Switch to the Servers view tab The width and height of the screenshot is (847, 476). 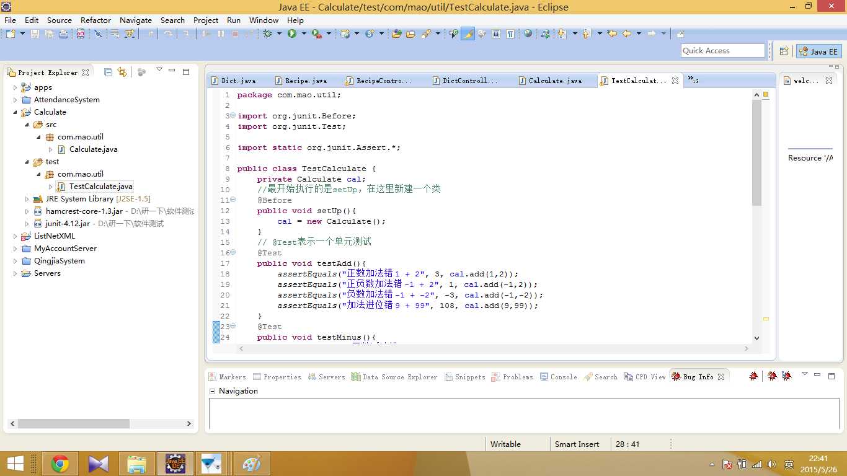click(x=327, y=377)
